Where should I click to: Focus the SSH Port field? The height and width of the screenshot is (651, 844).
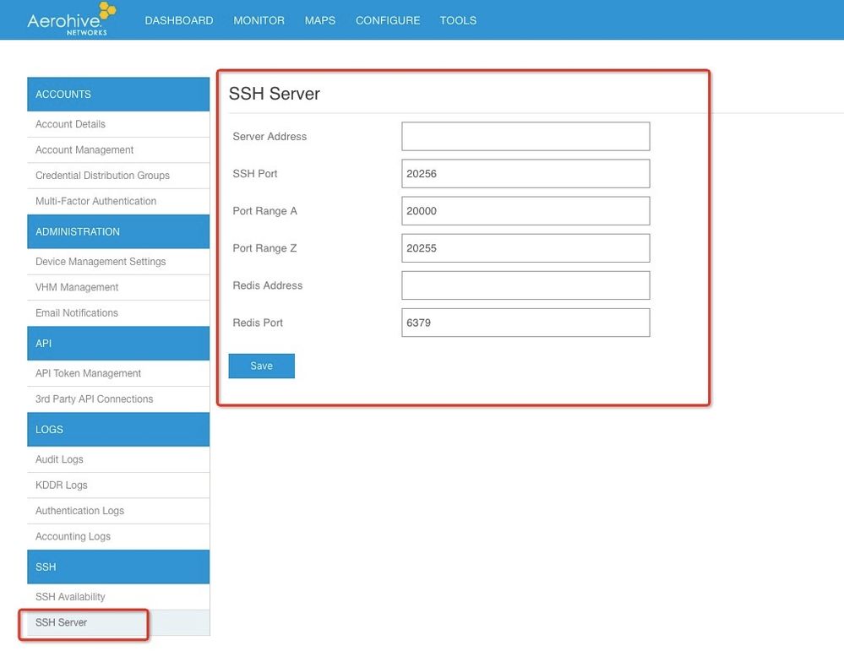525,174
